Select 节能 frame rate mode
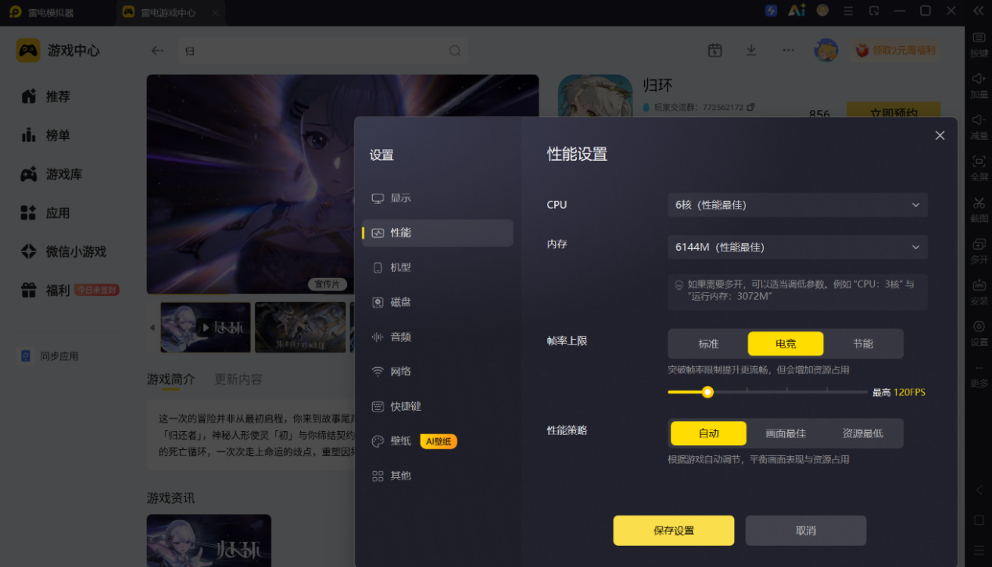992x567 pixels. (863, 344)
